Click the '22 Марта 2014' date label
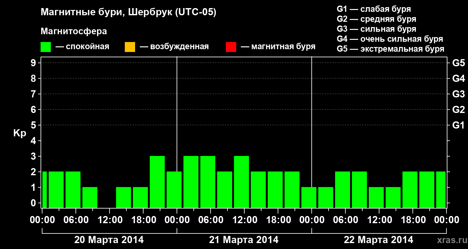The height and width of the screenshot is (249, 468). (378, 240)
